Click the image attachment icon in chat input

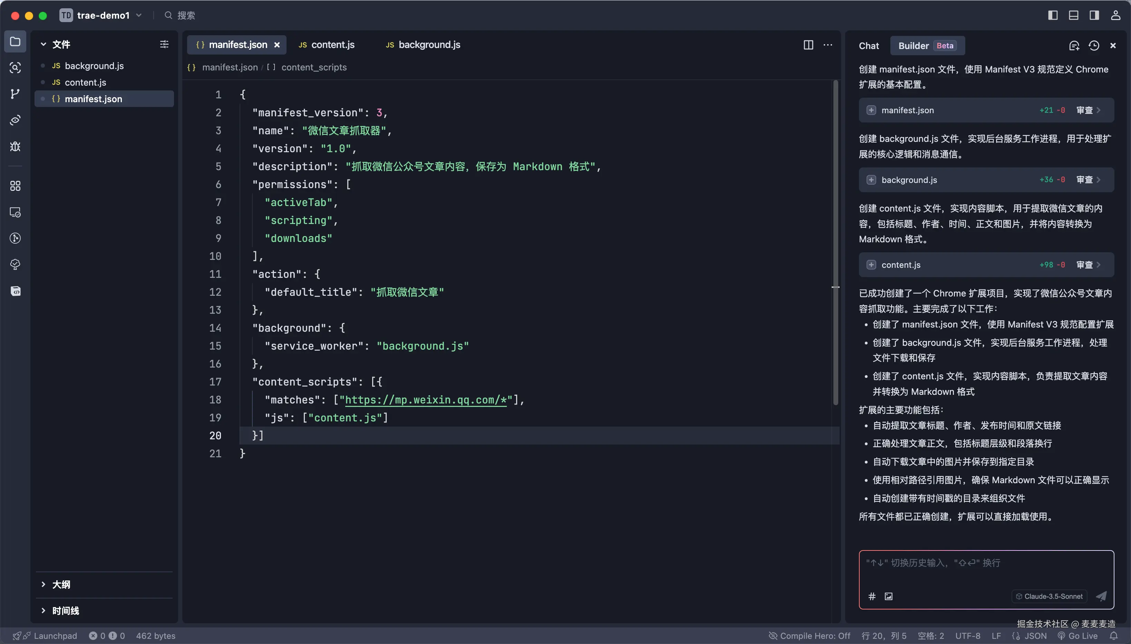tap(889, 596)
